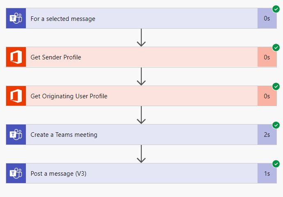Click the 2s duration on Teams meeting step
The image size is (283, 197).
coord(267,135)
